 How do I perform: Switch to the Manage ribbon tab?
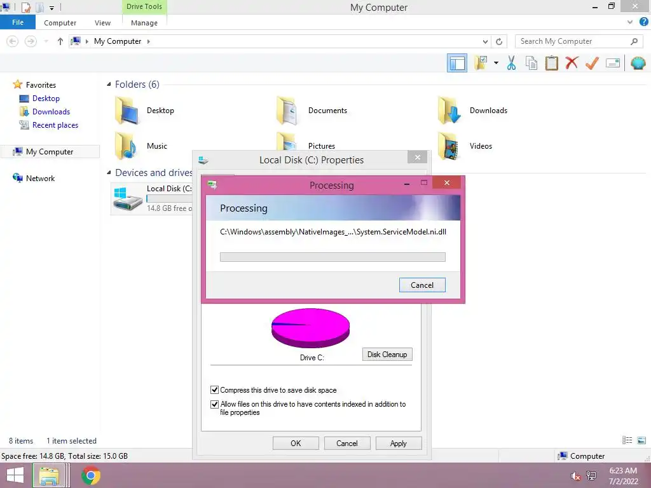pyautogui.click(x=144, y=23)
